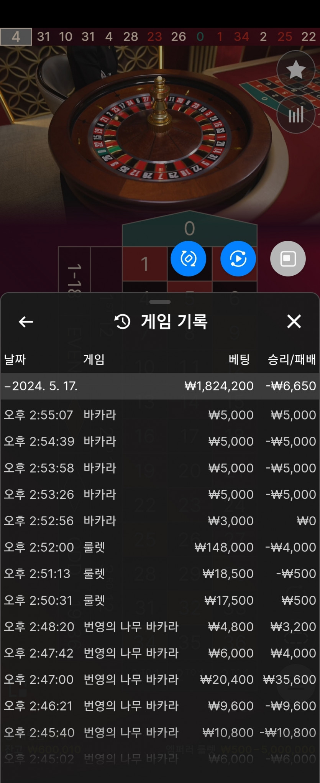Tap the 베팅 column header
Screen dimensions: 320x783
(x=239, y=359)
